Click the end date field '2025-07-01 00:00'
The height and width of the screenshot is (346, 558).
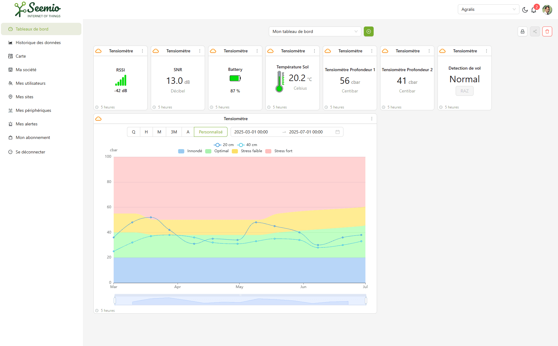pyautogui.click(x=306, y=132)
